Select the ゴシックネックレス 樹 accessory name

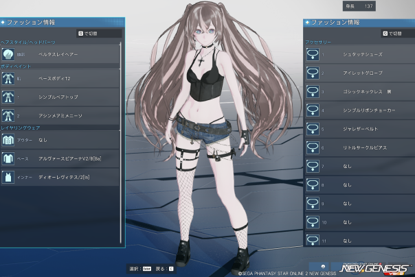pyautogui.click(x=367, y=92)
